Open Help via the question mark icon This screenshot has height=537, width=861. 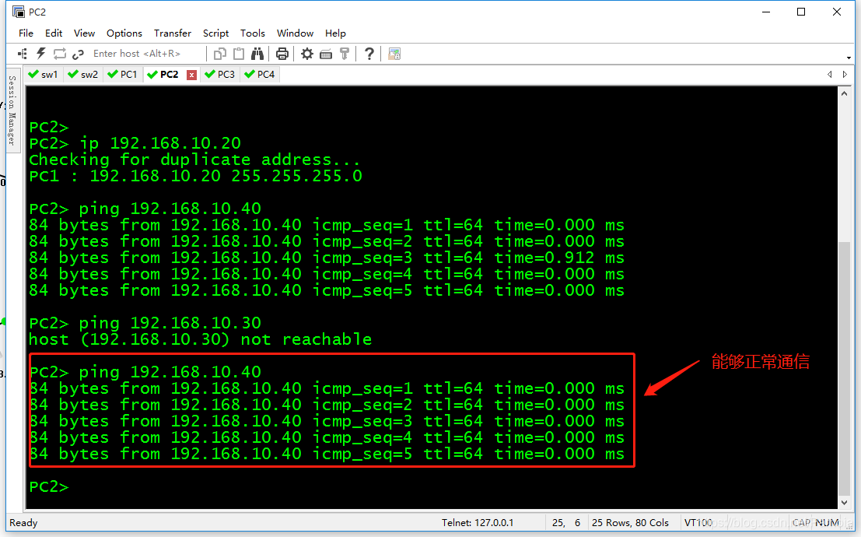tap(369, 54)
